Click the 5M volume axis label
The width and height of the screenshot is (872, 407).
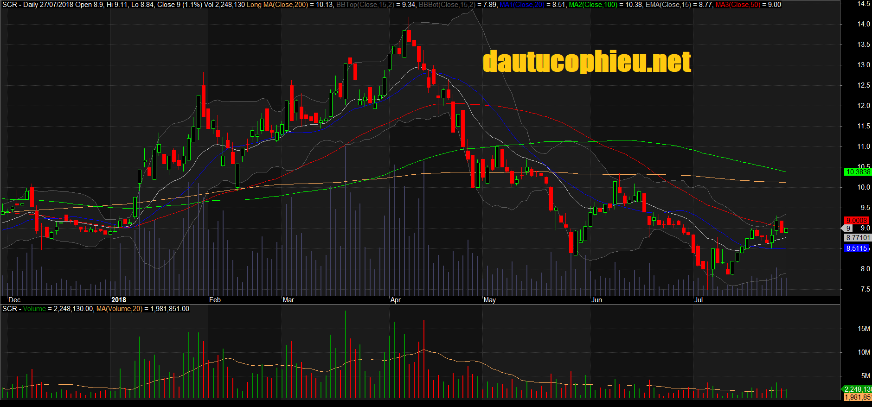pos(866,376)
